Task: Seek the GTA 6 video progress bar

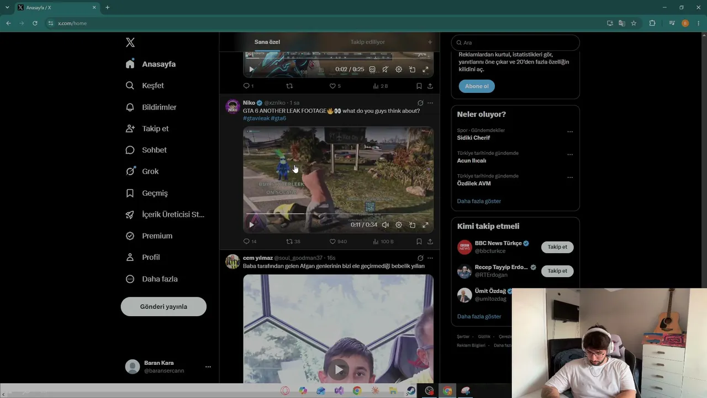Action: point(338,214)
